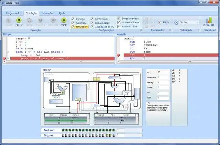The height and width of the screenshot is (145, 220).
Task: Open the Configurações group dialog launcher
Action: (141, 30)
